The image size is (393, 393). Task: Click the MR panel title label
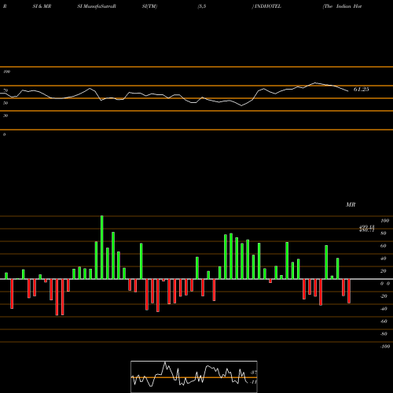click(351, 204)
